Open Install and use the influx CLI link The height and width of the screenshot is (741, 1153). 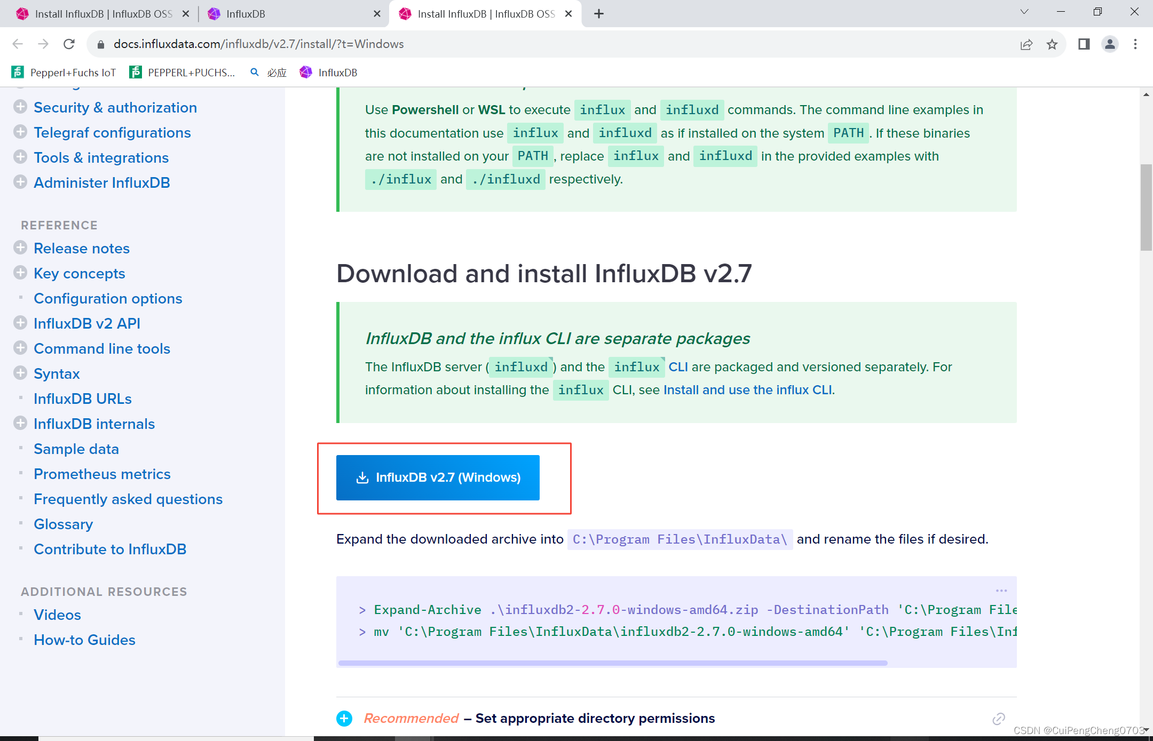(747, 389)
